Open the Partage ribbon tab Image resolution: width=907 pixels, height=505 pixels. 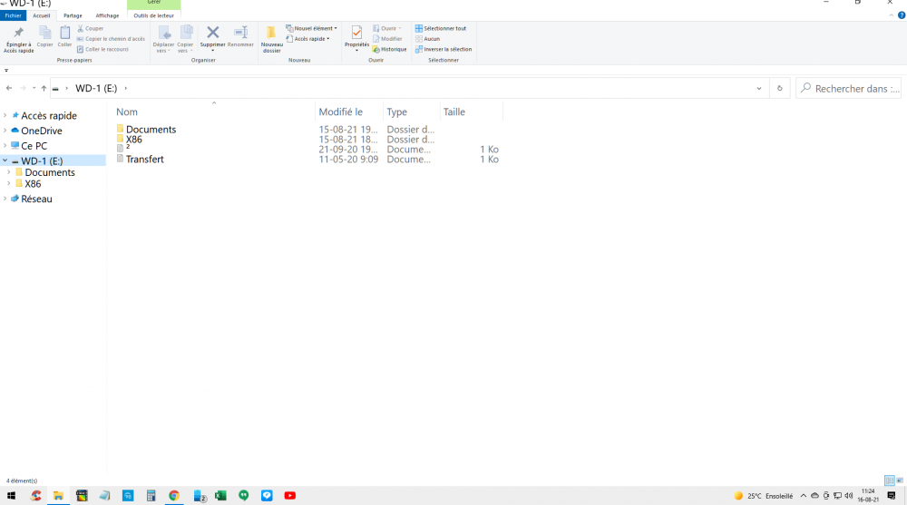(73, 15)
